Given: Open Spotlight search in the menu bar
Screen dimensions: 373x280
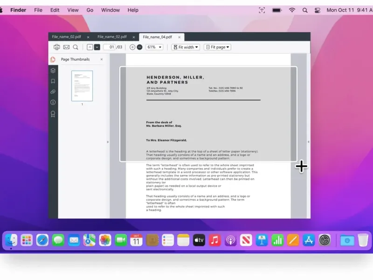Looking at the screenshot, I should point(305,10).
